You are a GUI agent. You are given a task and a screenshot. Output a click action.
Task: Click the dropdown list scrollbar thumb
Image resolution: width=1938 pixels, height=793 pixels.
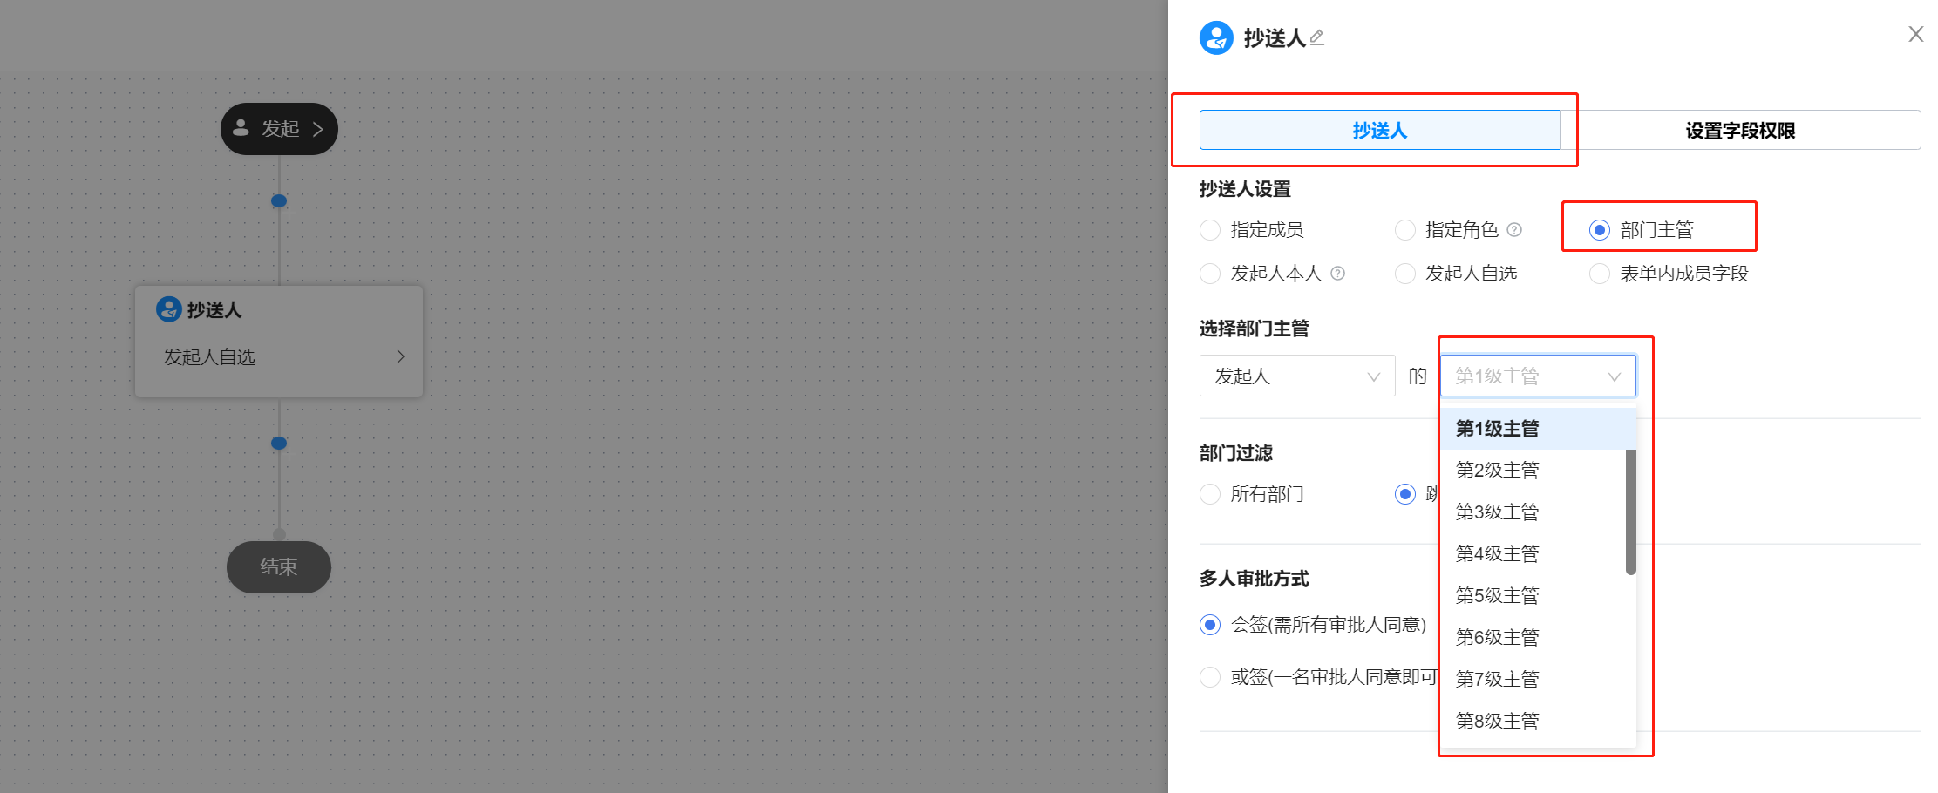pos(1631,512)
